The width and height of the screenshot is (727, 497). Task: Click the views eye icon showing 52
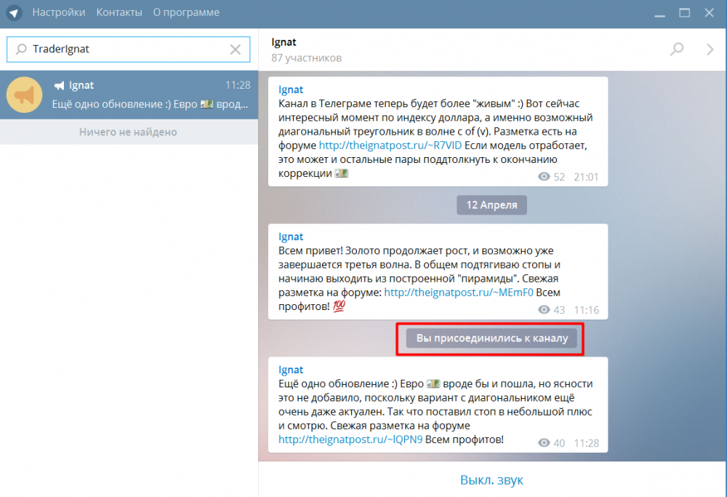click(x=544, y=177)
